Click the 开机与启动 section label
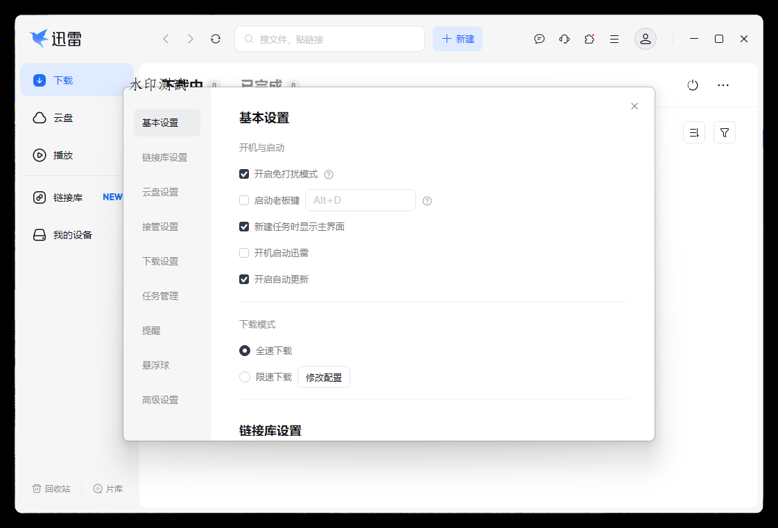The width and height of the screenshot is (778, 528). pos(261,148)
